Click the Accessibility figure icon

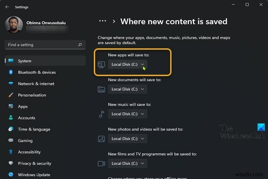click(x=10, y=152)
